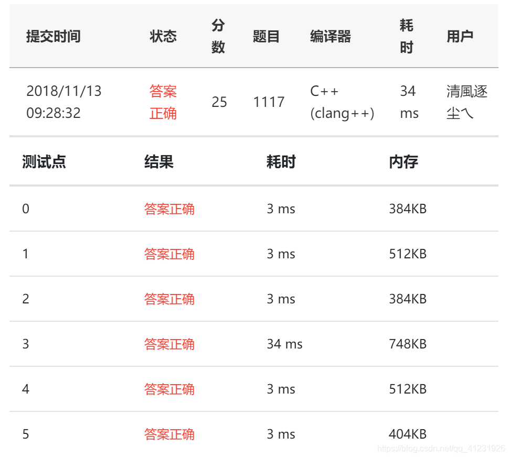Click the 状态 column header

(163, 36)
